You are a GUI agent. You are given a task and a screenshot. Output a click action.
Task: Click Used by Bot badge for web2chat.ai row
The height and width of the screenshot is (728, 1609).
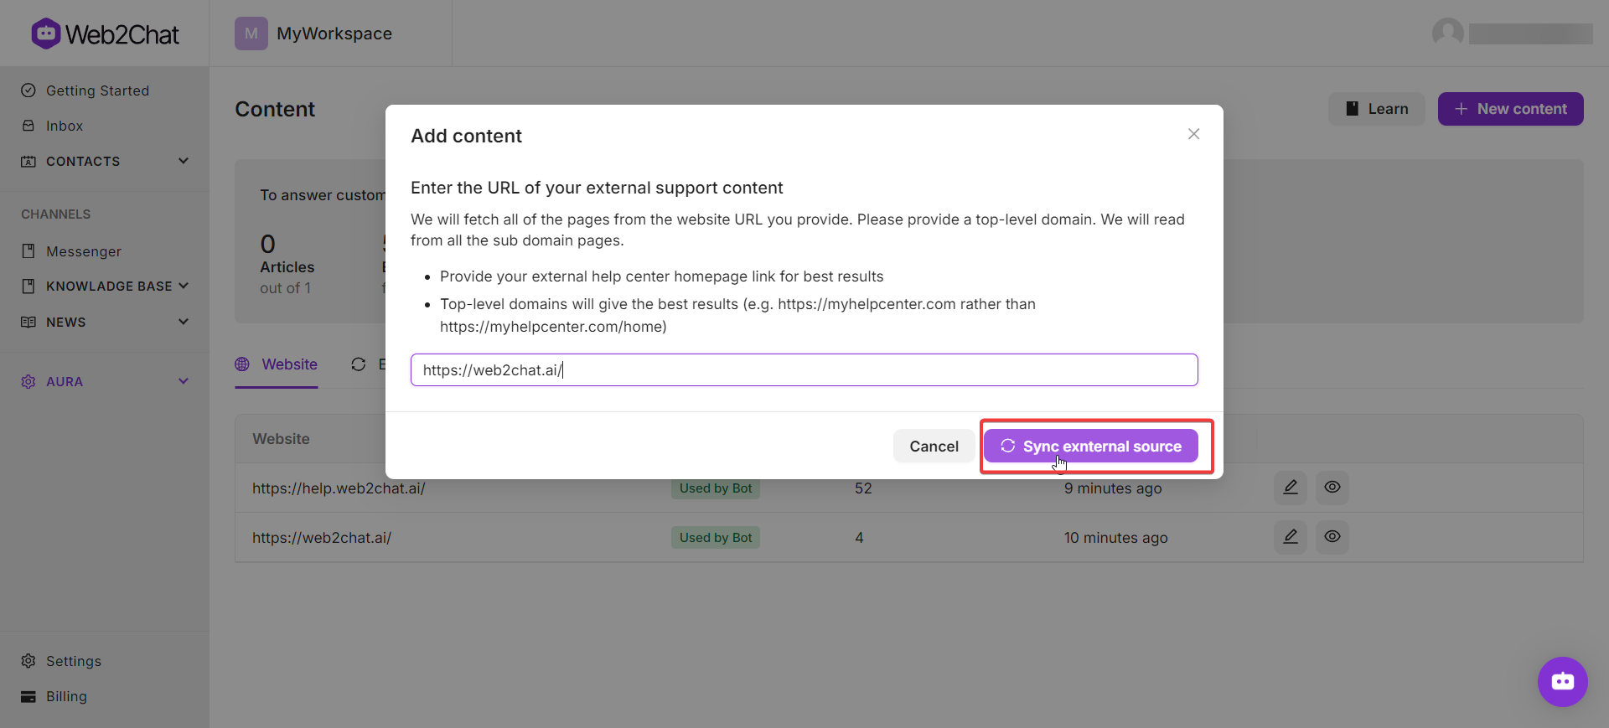pyautogui.click(x=716, y=538)
